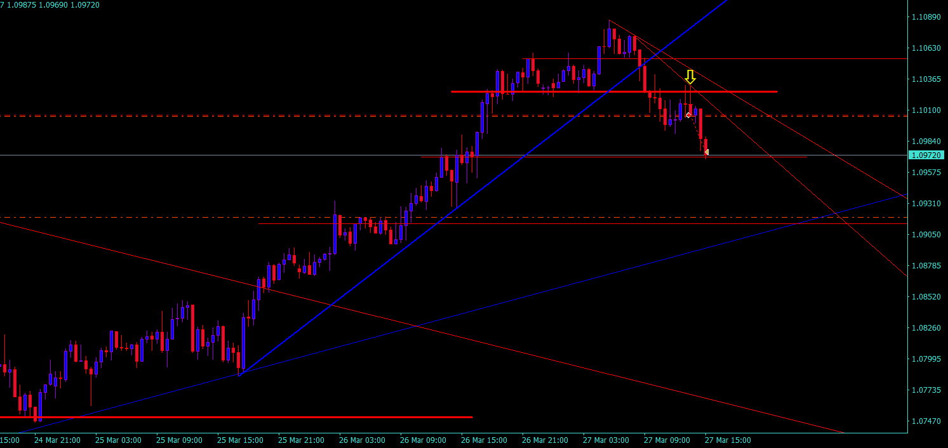948x448 pixels.
Task: Click the 1.07470 price scale label
Action: coord(925,421)
